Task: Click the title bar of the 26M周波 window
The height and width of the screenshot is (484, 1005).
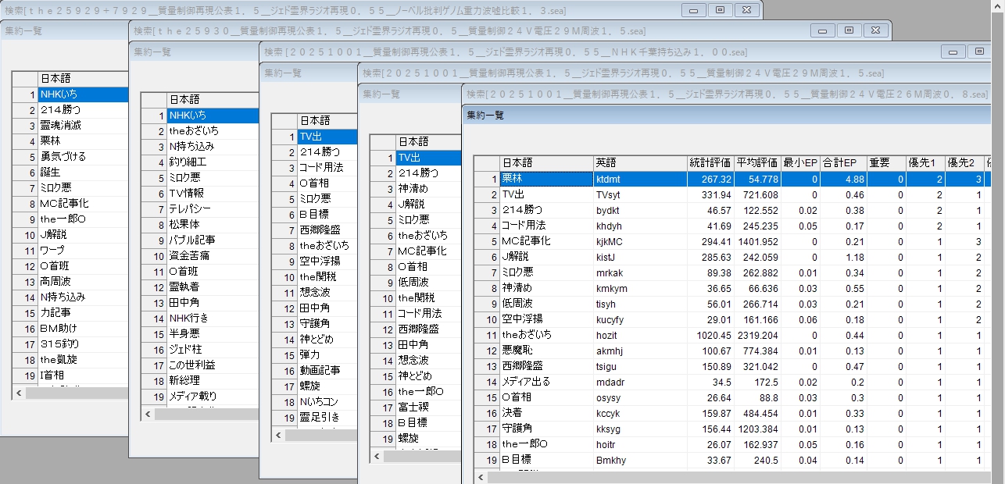Action: (x=703, y=93)
